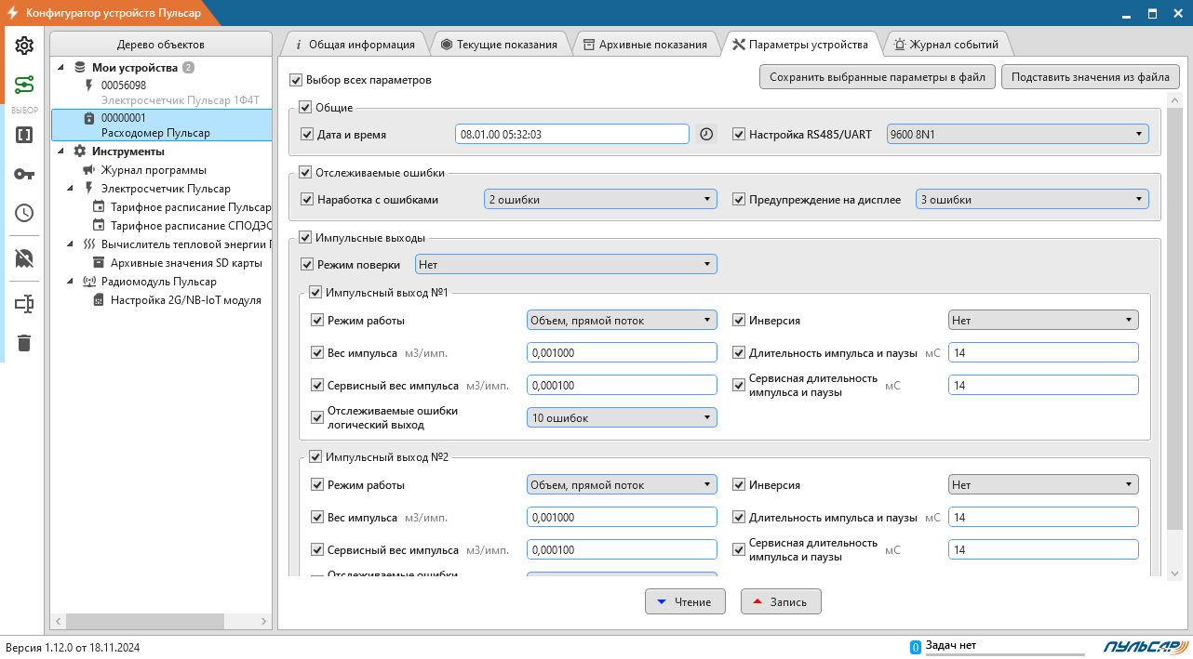This screenshot has height=659, width=1193.
Task: Click the clock icon in the left sidebar
Action: tap(24, 213)
